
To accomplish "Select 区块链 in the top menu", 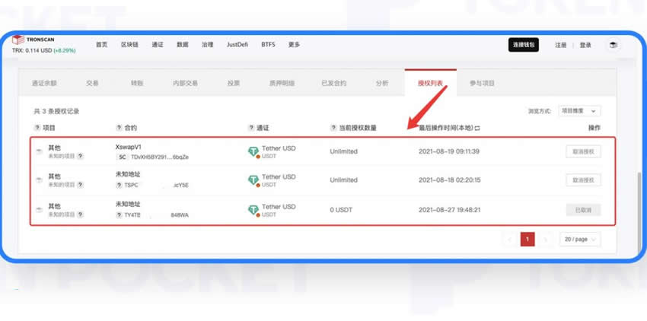I will [x=129, y=45].
